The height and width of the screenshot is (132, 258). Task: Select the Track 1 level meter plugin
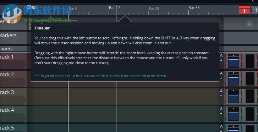pos(250,61)
